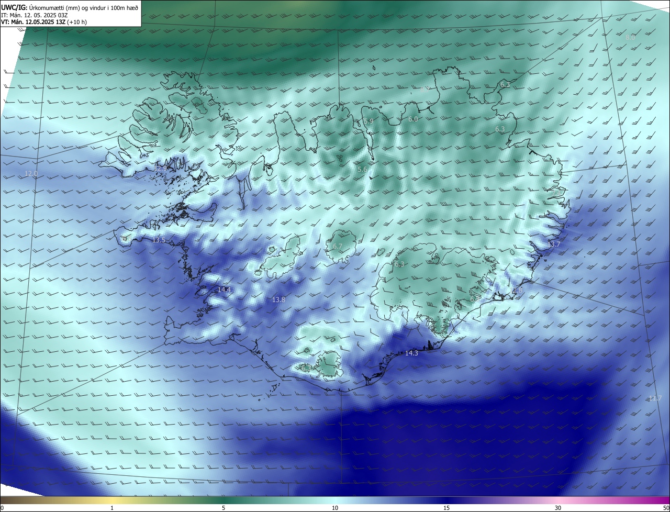Click the 10 tick on the color scale
Screen dimensions: 670x512
point(335,508)
